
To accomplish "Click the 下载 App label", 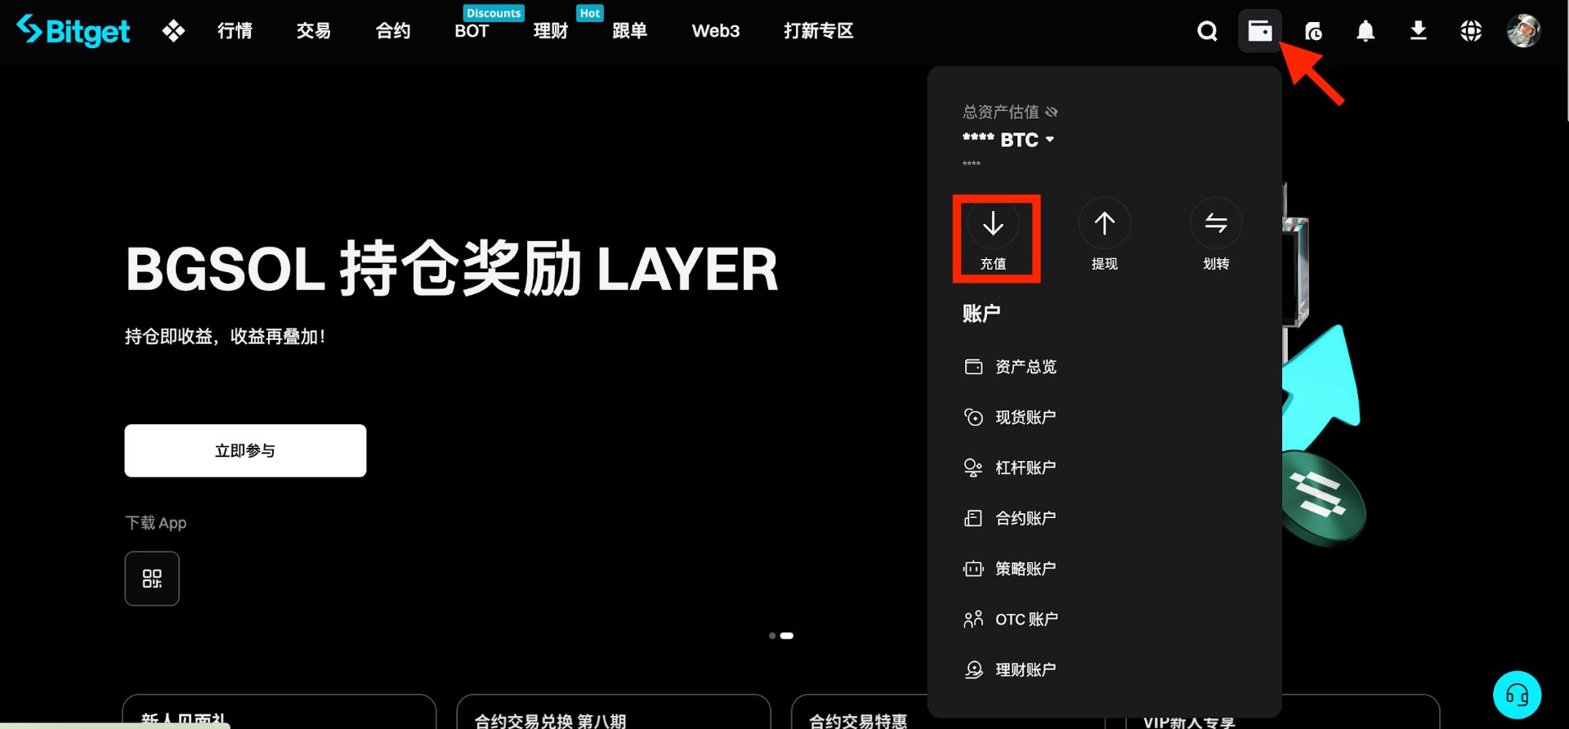I will (x=155, y=523).
